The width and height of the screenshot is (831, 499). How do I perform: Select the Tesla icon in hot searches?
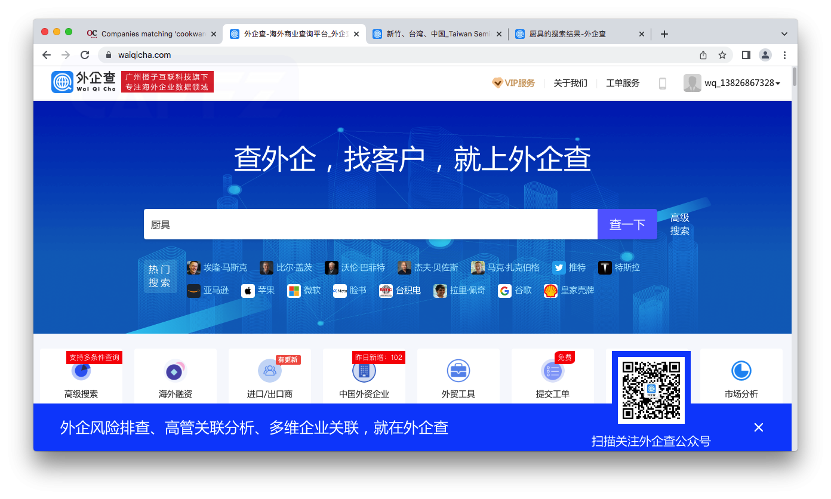(x=604, y=267)
